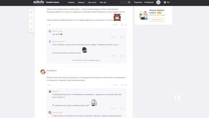Image resolution: width=209 pixels, height=118 pixels.
Task: Click the laughing sticker in the first comment
Action: [117, 17]
